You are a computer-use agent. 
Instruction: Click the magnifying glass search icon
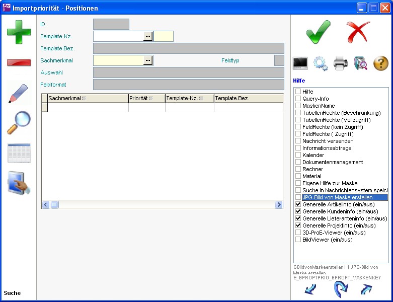click(x=19, y=123)
